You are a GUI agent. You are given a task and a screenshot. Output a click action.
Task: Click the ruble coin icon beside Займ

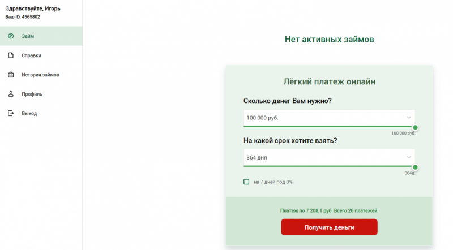pyautogui.click(x=11, y=36)
